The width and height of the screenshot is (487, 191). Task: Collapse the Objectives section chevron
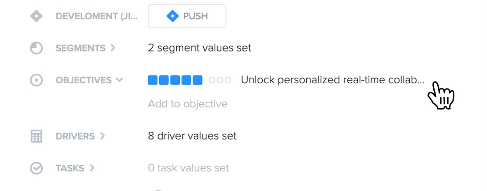[119, 80]
